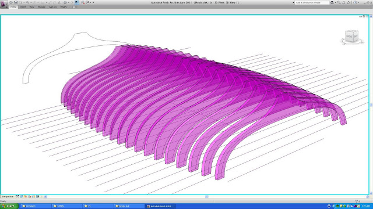
Task: Click the Communication Center icon
Action: click(343, 2)
